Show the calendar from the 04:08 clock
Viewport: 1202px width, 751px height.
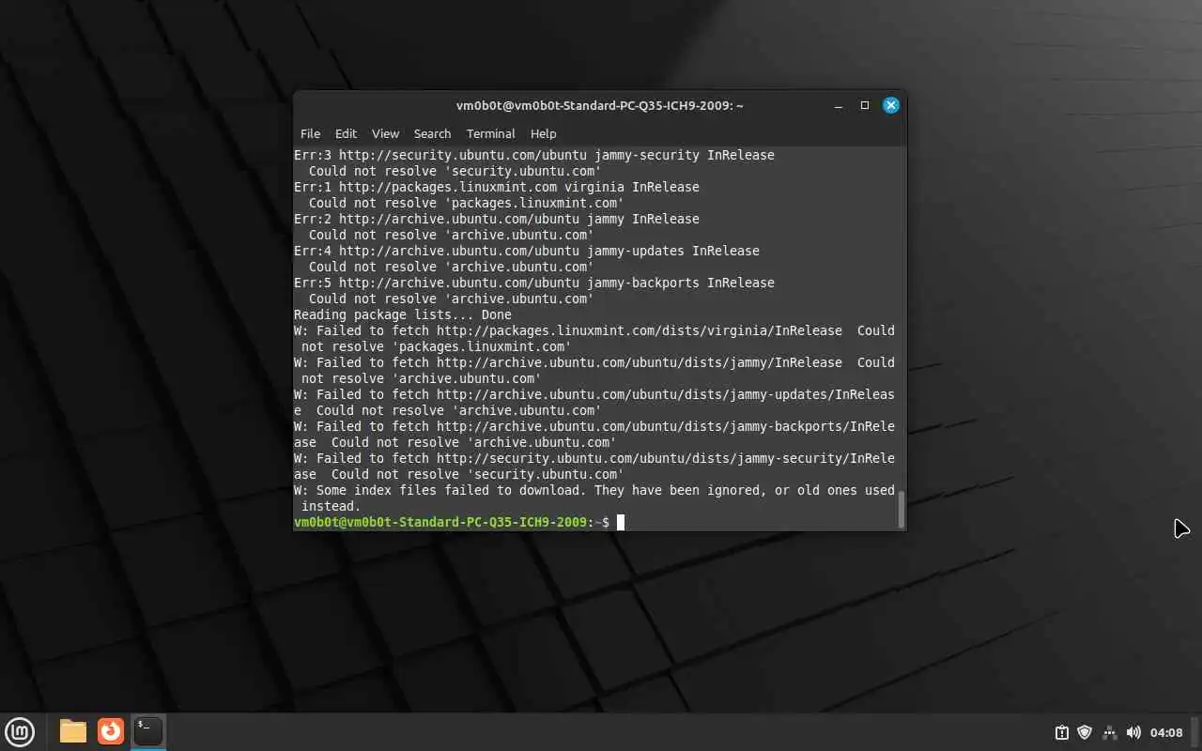(x=1166, y=732)
